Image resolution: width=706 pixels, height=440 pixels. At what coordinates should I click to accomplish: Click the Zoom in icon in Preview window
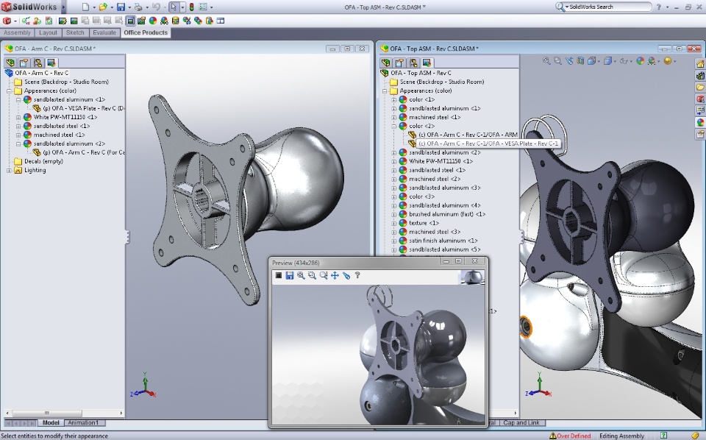pyautogui.click(x=301, y=275)
